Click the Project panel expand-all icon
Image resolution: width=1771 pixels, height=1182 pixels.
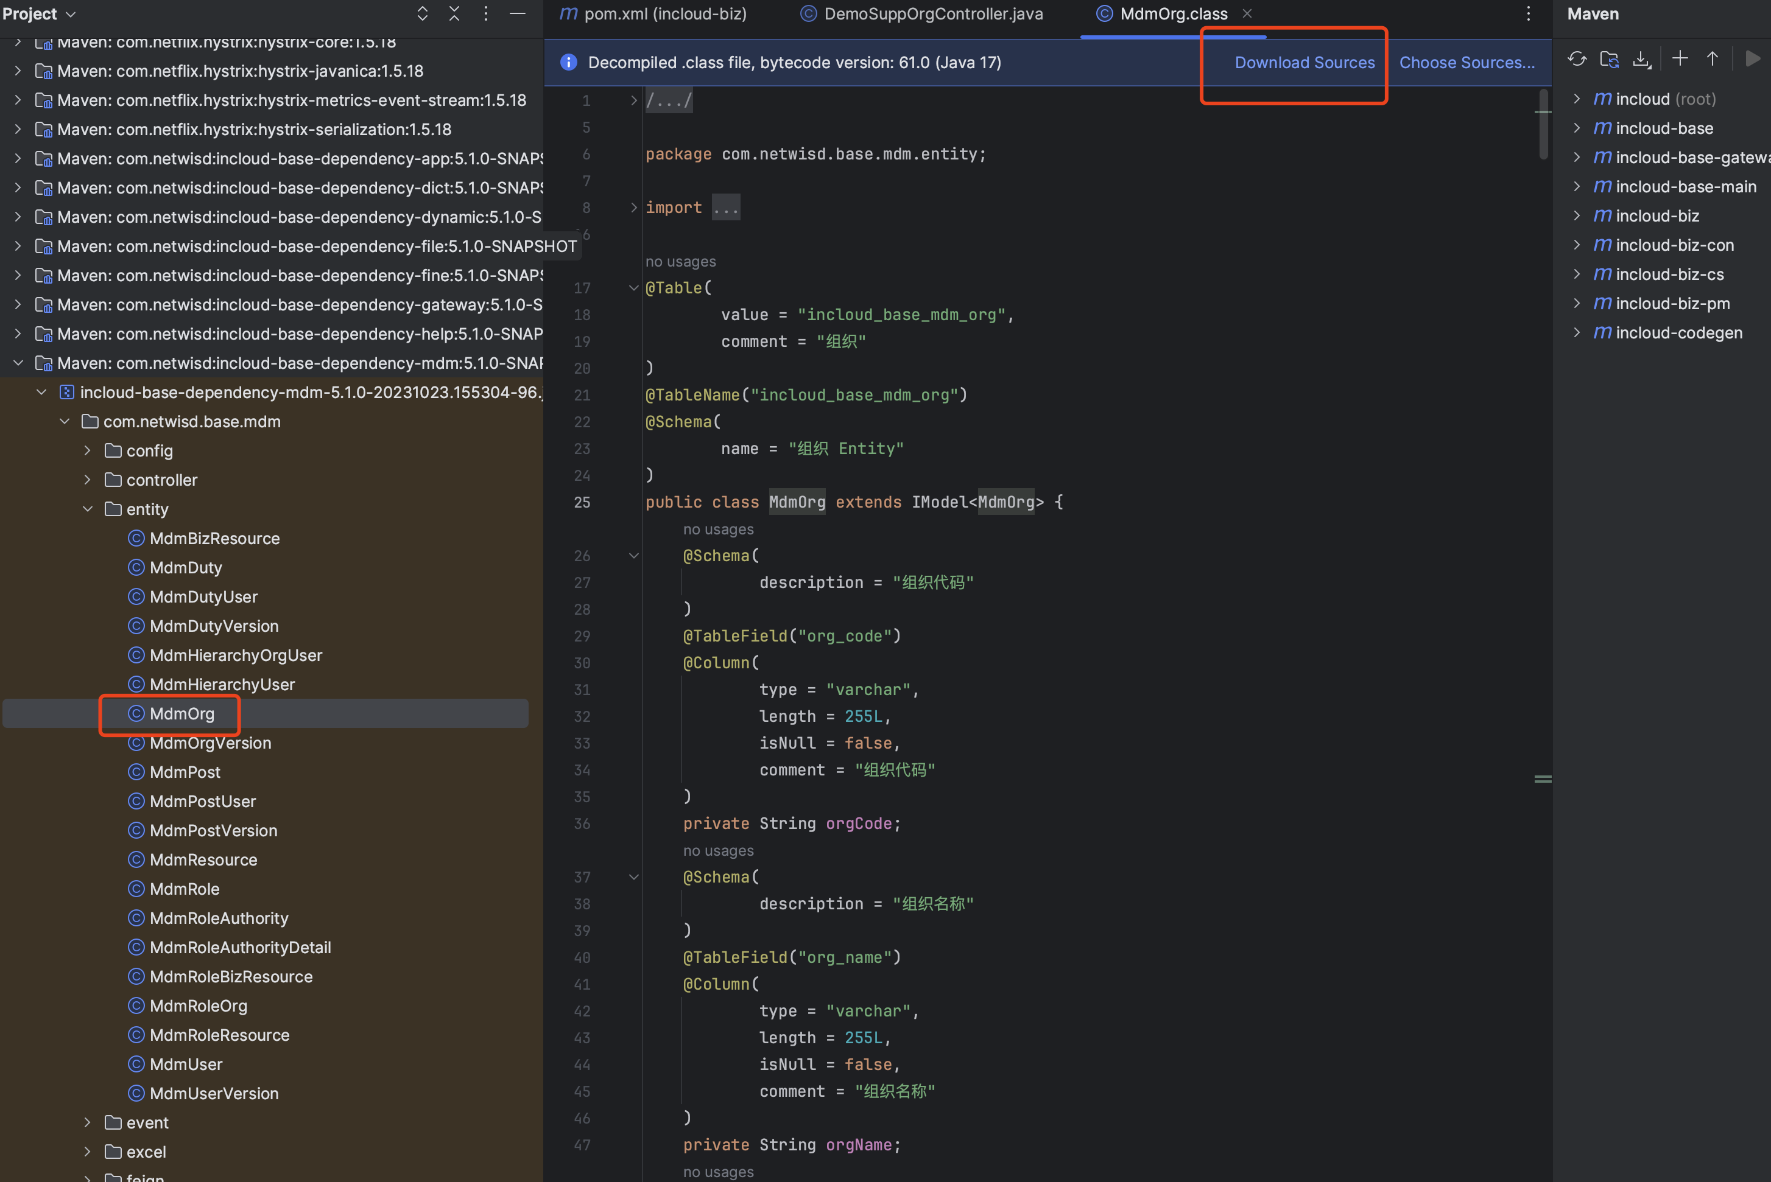[423, 13]
